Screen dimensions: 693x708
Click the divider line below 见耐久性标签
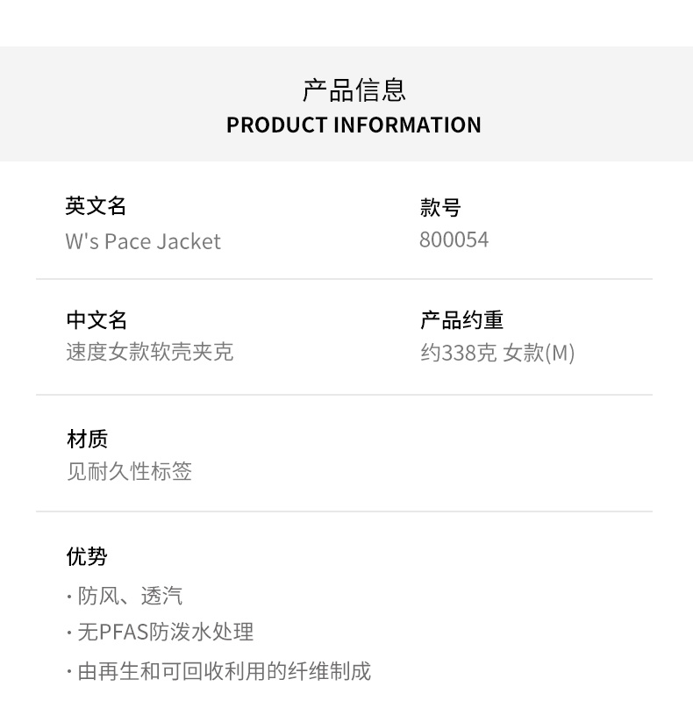[x=344, y=511]
